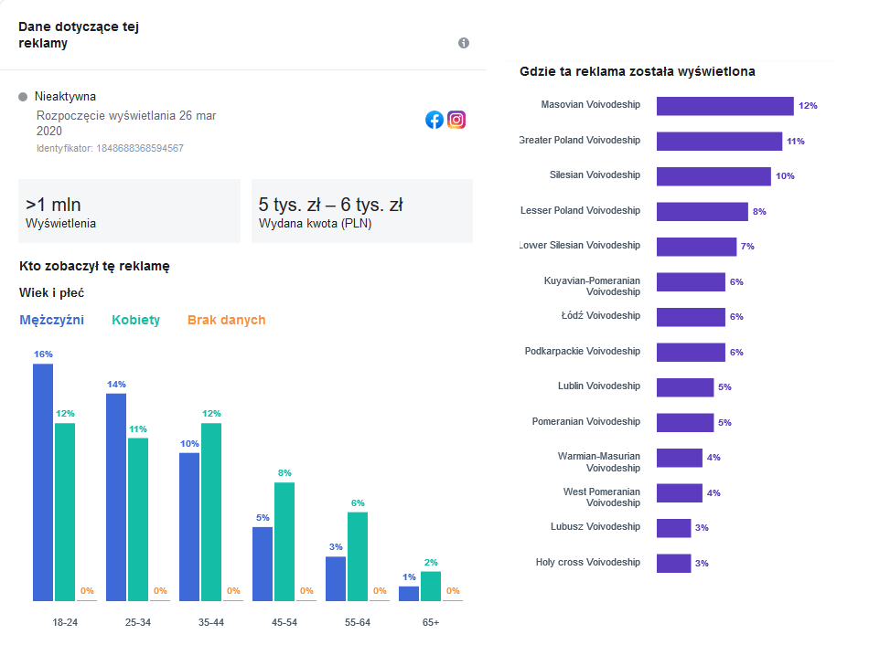Click the blue 14% bar for ages 25-34
This screenshot has height=645, width=869.
pyautogui.click(x=116, y=496)
